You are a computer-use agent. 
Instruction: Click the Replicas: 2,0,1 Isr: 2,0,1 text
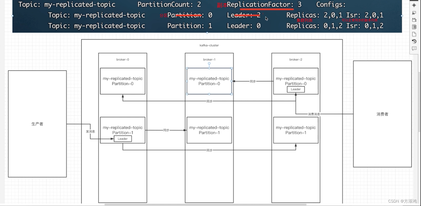(335, 15)
